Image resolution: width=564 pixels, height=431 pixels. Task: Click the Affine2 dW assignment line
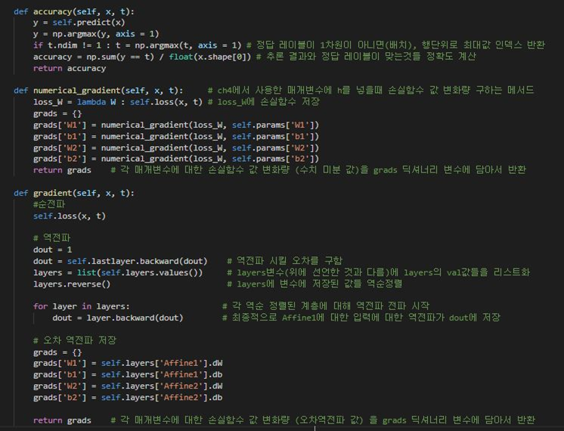click(128, 386)
